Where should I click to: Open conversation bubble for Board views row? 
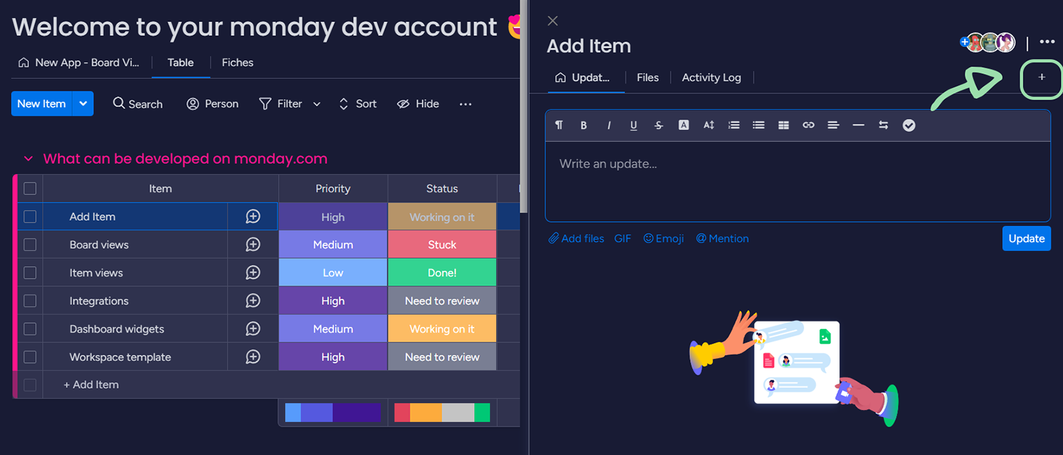(x=253, y=245)
